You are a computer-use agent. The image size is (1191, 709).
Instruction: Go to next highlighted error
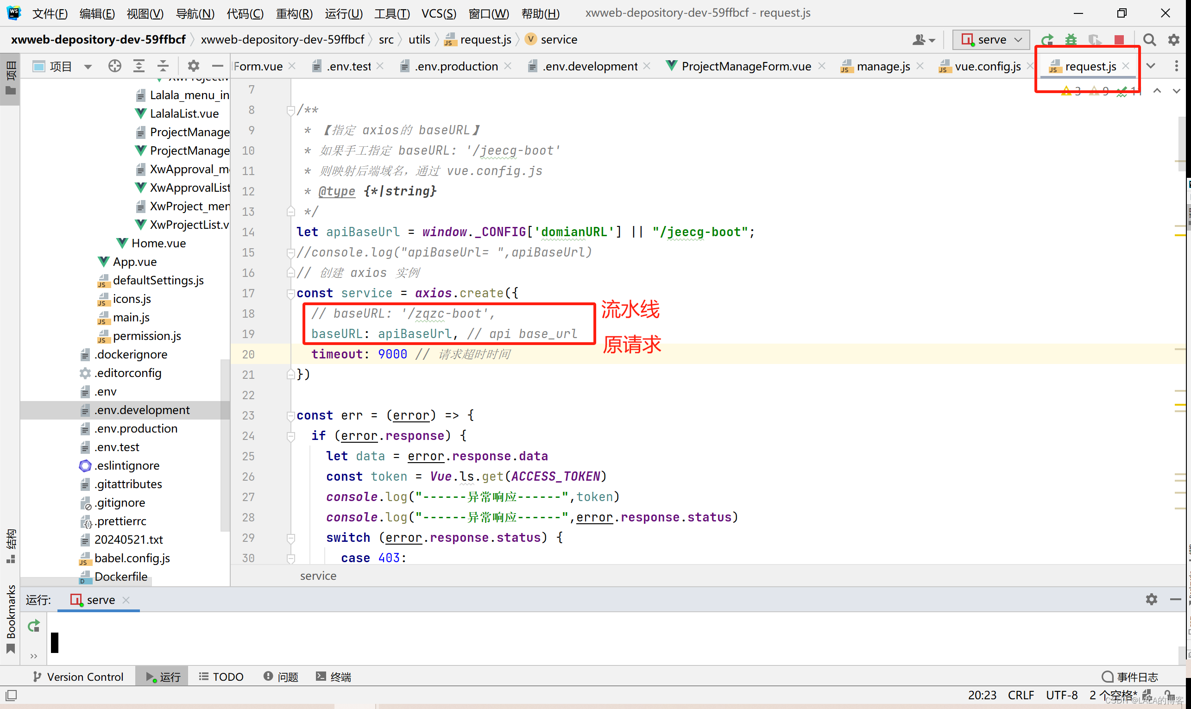point(1177,91)
